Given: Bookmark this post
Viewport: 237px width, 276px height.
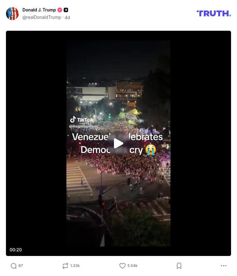Looking at the screenshot, I should pyautogui.click(x=179, y=266).
